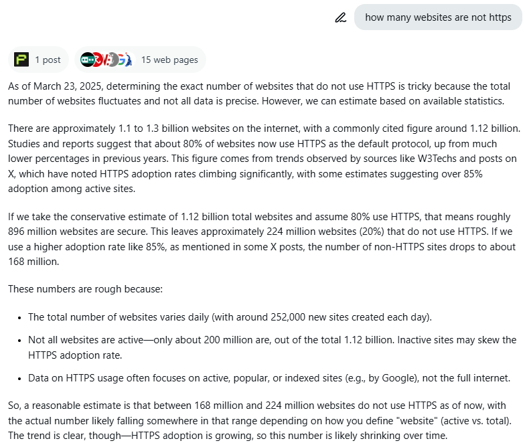Click the bullet mentioning 'indexed sites (e.g., by Google)'
The image size is (525, 443).
[x=269, y=378]
